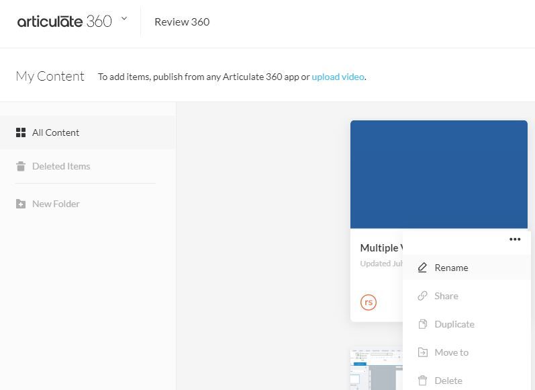Click the Duplicate copy icon

423,324
